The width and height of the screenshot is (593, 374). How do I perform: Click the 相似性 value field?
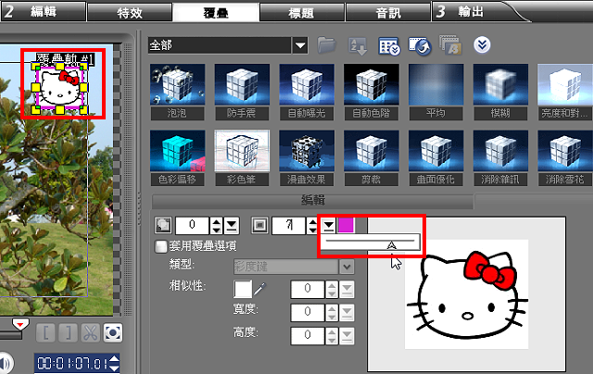pos(308,290)
